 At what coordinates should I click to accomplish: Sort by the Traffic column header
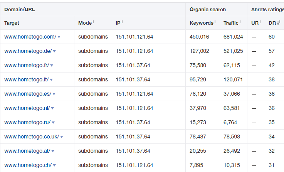point(231,23)
